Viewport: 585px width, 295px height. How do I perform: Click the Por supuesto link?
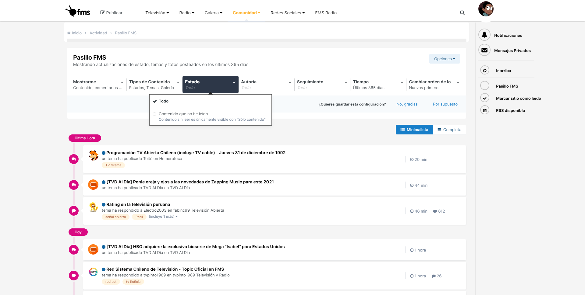click(x=445, y=104)
